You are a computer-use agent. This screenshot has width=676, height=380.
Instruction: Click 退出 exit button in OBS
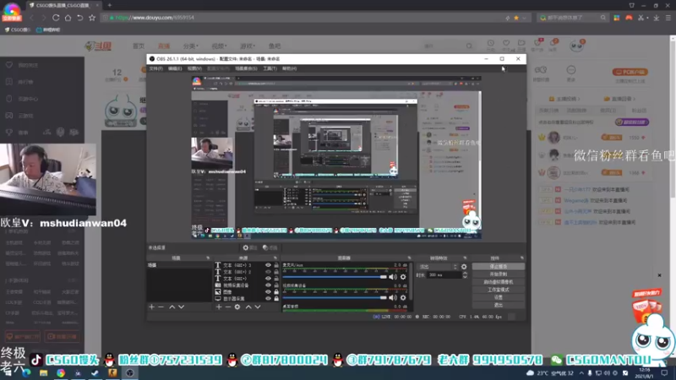pos(499,305)
